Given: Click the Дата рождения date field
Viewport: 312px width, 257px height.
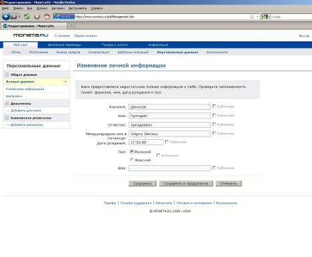Looking at the screenshot, I should tap(146, 142).
